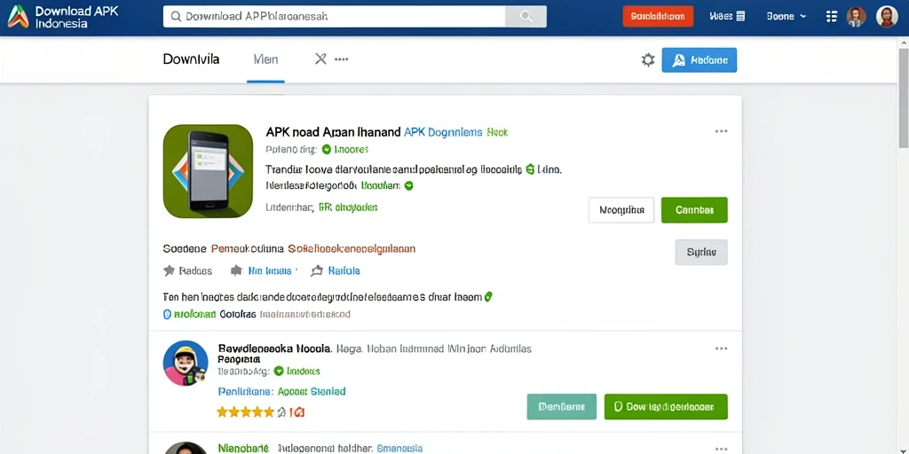Click the green shield icon before Llino
The height and width of the screenshot is (454, 909).
tap(529, 169)
